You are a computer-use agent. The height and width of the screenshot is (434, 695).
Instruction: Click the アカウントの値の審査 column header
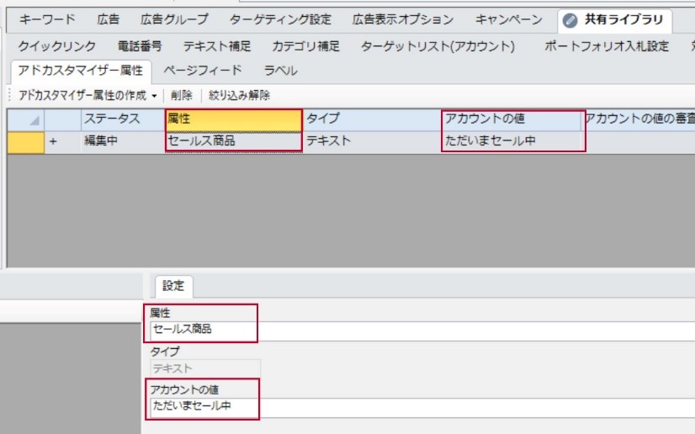click(x=639, y=119)
